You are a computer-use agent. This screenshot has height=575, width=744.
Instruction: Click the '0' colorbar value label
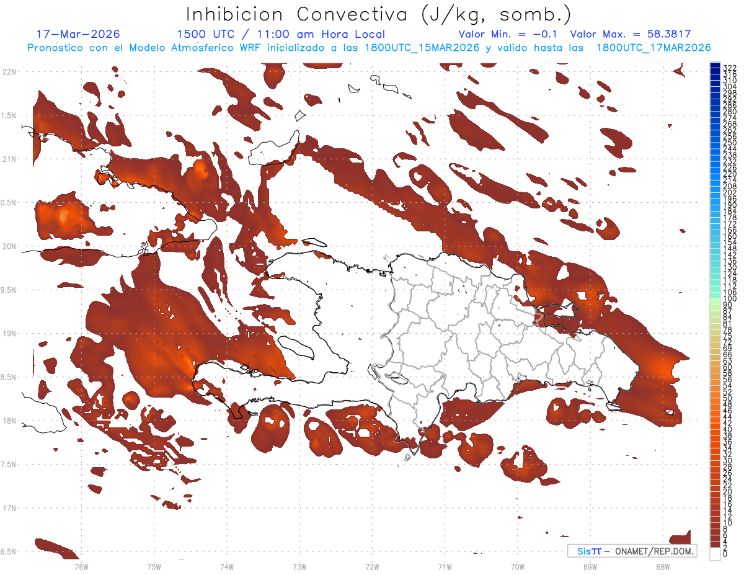(725, 554)
